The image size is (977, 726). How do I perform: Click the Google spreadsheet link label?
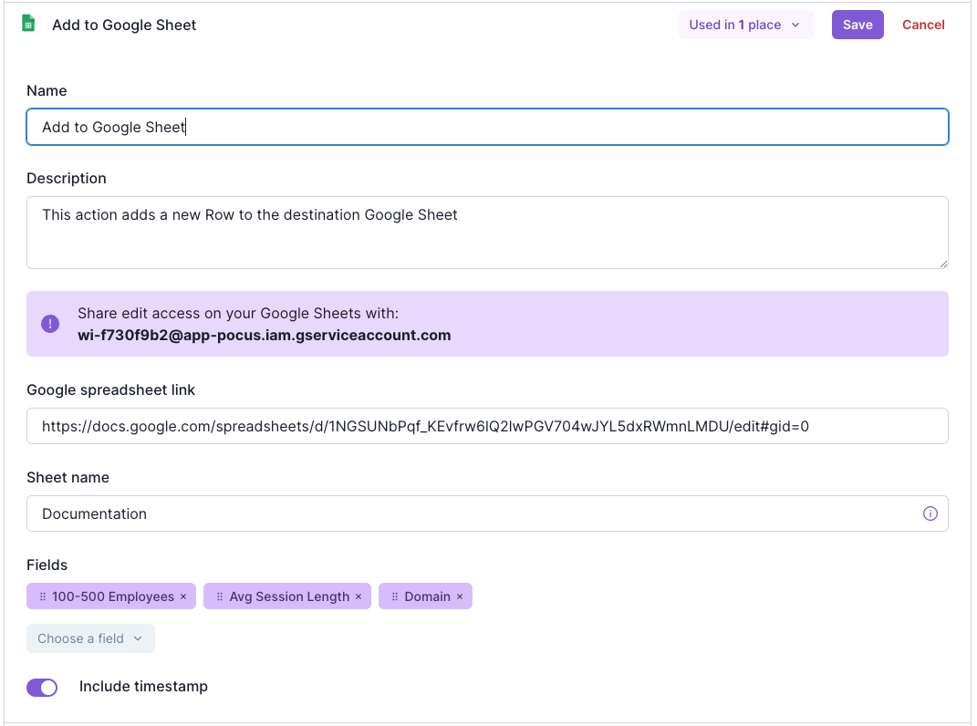click(111, 390)
